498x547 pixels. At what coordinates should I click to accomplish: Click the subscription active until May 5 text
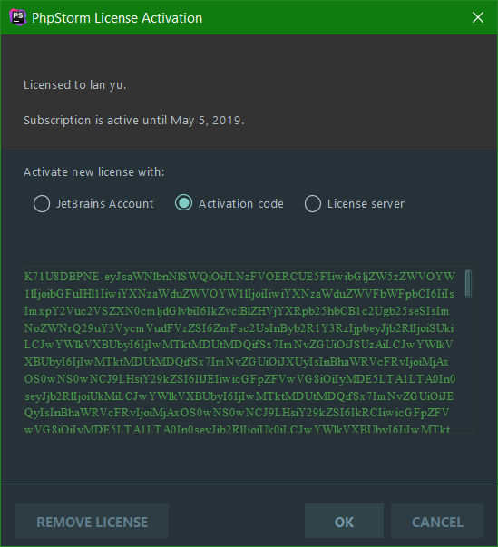coord(133,121)
